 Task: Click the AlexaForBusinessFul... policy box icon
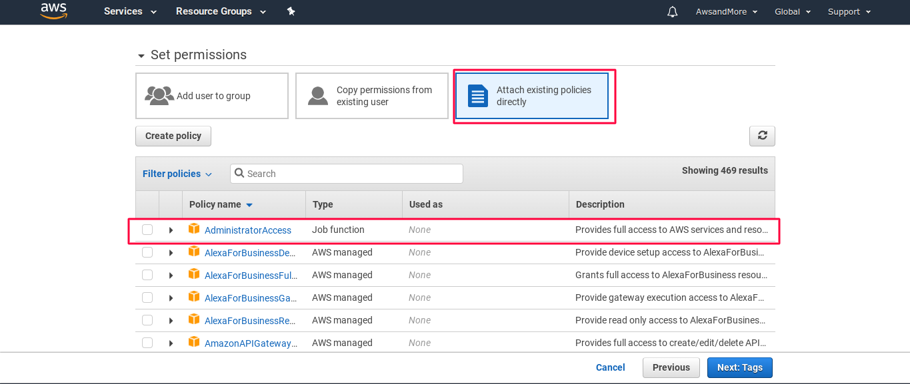coord(194,274)
